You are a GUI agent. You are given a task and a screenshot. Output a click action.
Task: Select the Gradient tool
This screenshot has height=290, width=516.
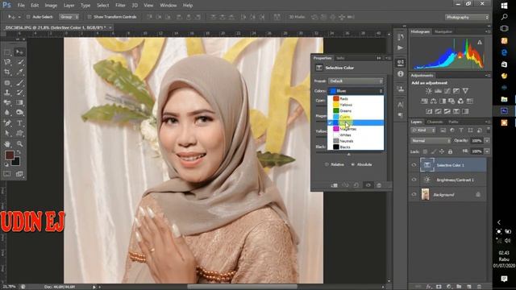pos(19,102)
